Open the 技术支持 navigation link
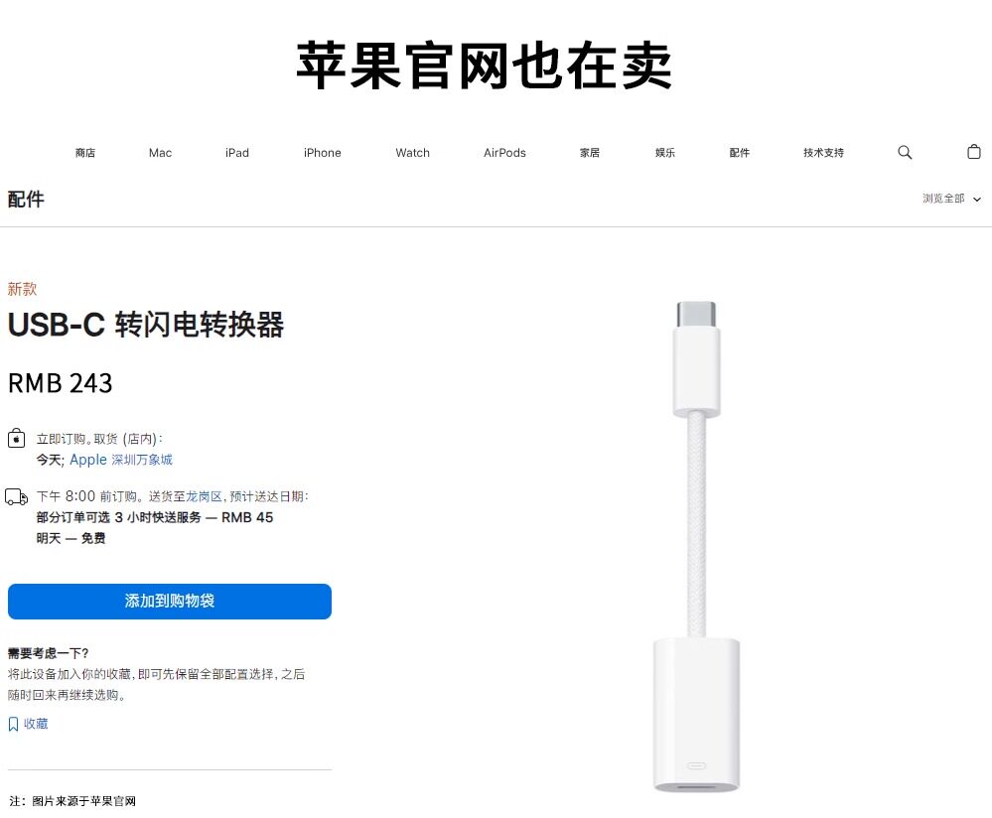Image resolution: width=992 pixels, height=818 pixels. [x=824, y=153]
